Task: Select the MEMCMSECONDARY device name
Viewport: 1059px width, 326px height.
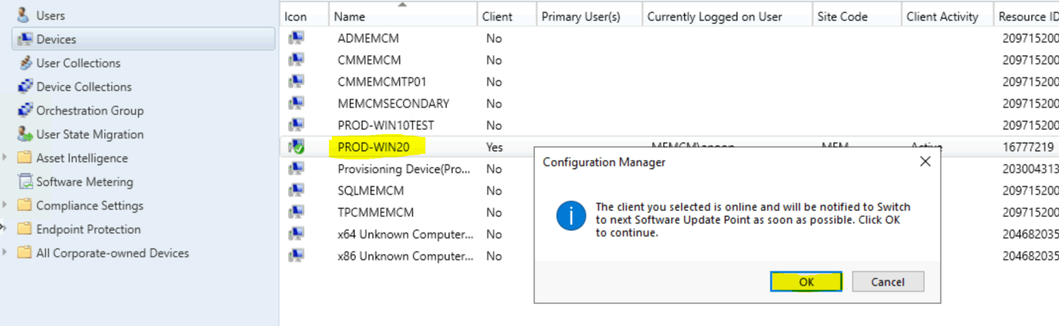Action: (x=393, y=103)
